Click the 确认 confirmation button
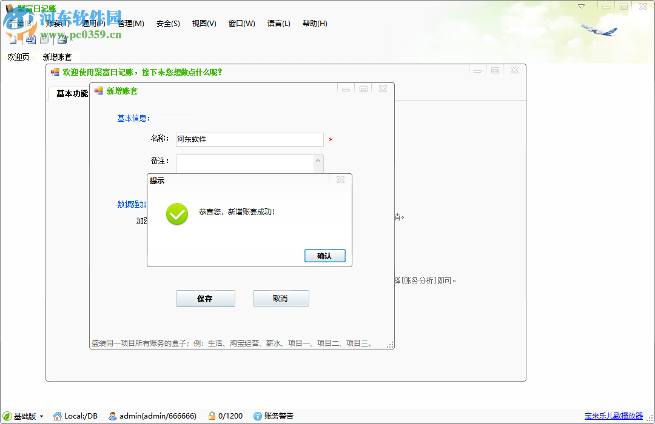 tap(325, 255)
